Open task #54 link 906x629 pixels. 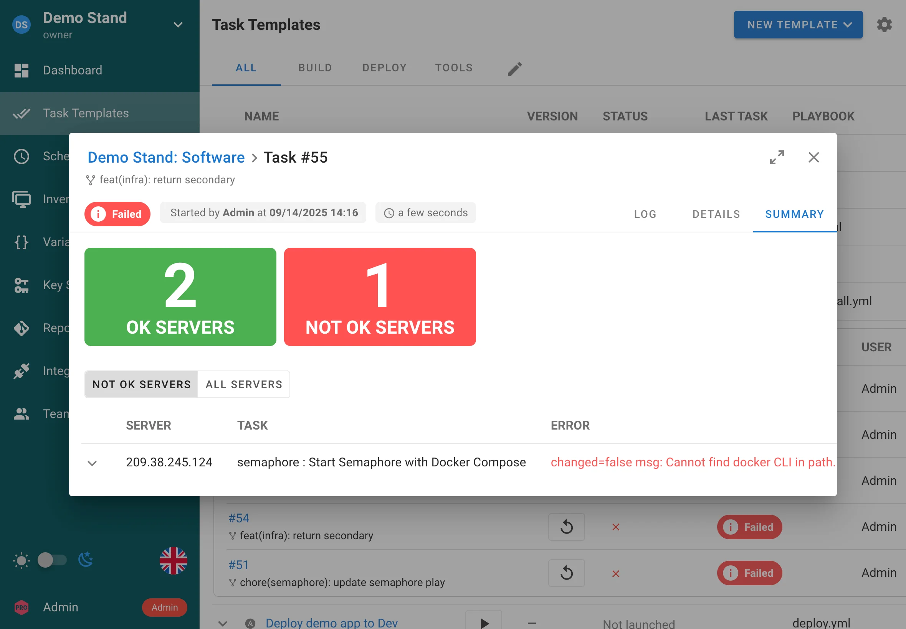pyautogui.click(x=239, y=518)
